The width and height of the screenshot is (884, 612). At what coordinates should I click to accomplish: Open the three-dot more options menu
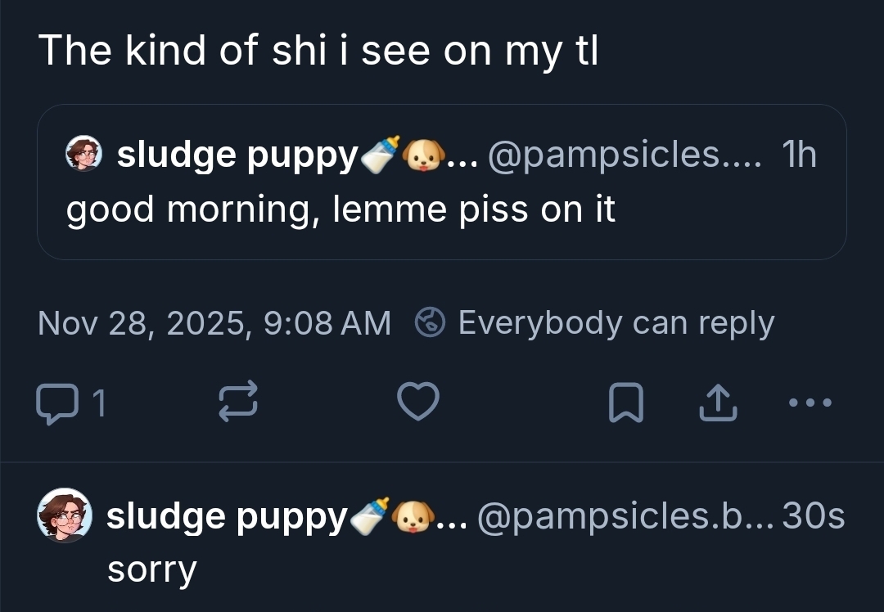point(810,403)
